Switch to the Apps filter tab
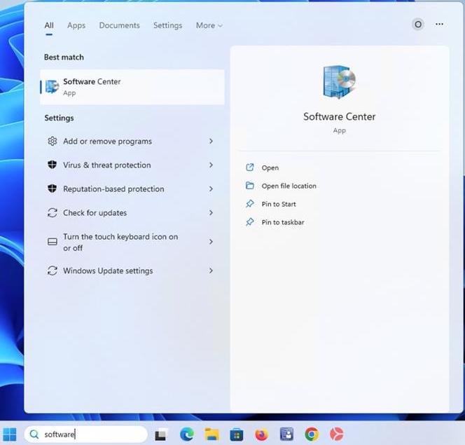The width and height of the screenshot is (465, 445). click(x=76, y=25)
